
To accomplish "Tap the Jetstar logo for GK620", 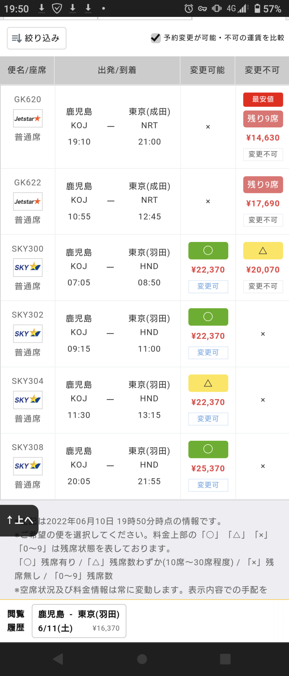I will tap(28, 118).
